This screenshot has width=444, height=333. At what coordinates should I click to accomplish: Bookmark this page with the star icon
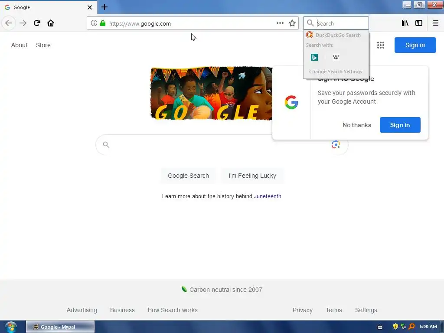pos(292,23)
